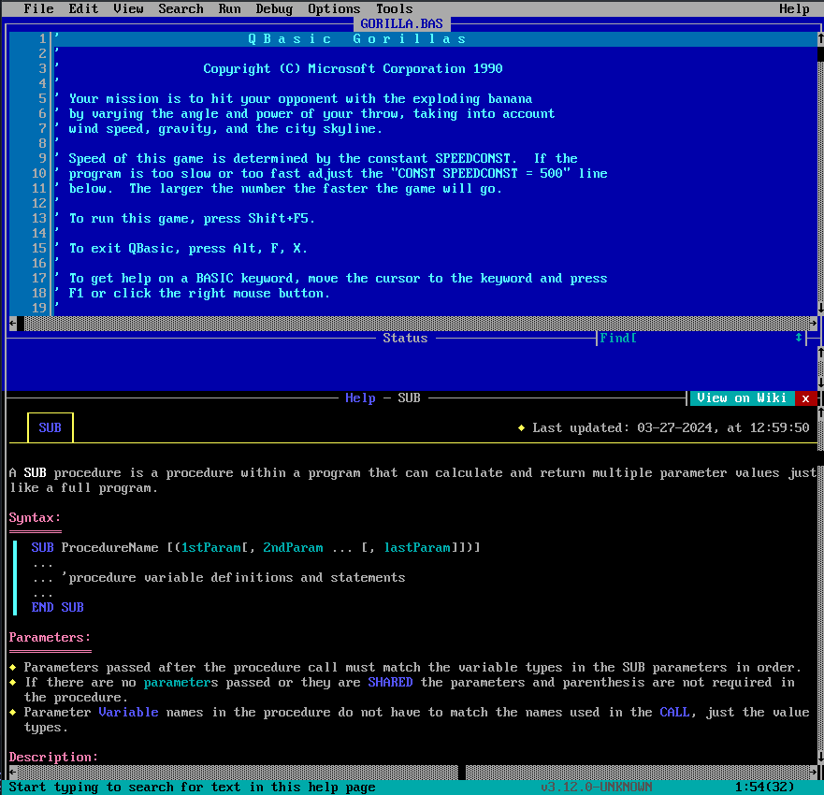The image size is (824, 795).
Task: Click the code editor scroll-left arrow
Action: point(12,324)
